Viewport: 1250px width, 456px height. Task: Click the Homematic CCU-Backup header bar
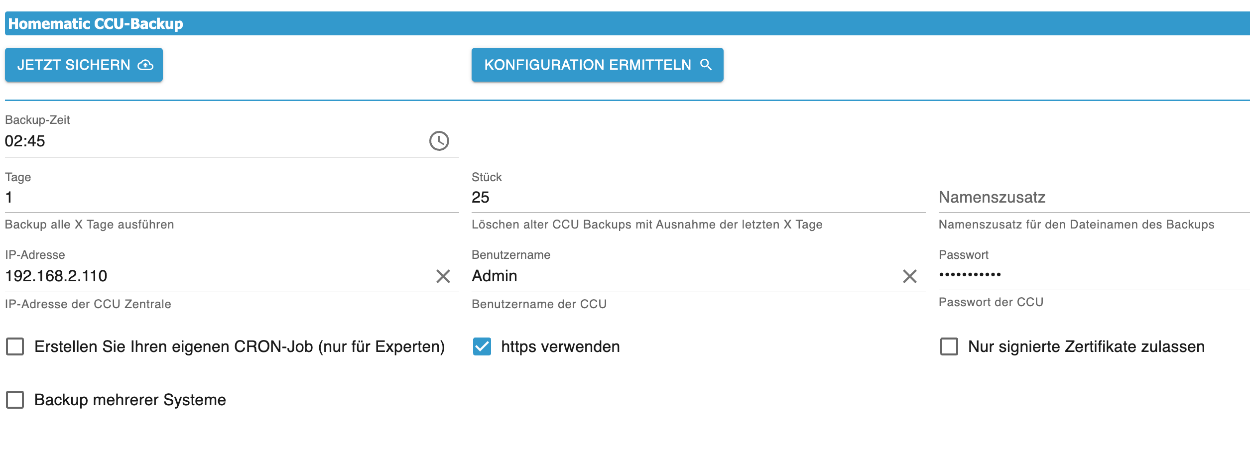(627, 23)
